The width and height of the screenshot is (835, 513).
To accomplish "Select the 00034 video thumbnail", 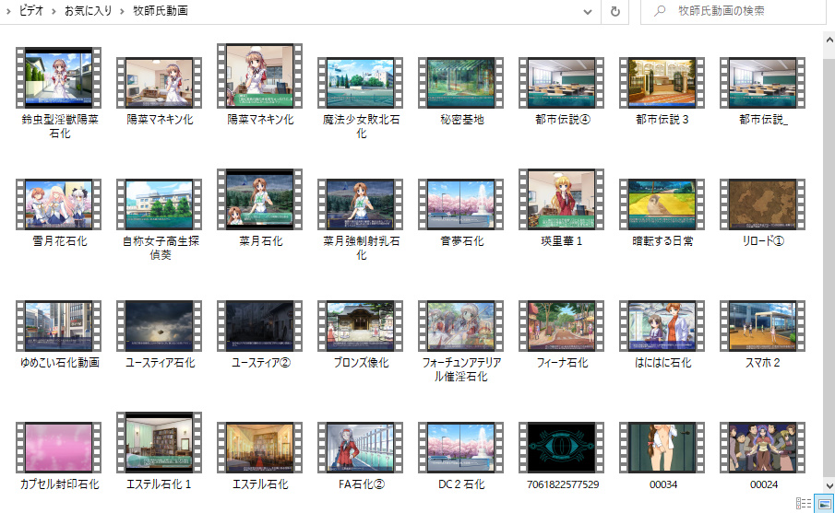I will pyautogui.click(x=662, y=448).
